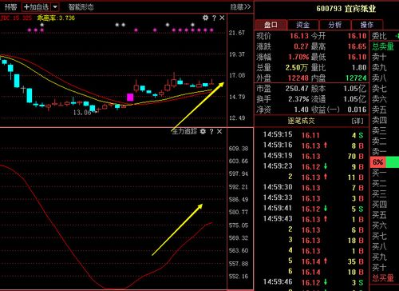Click the magenta candlestick on the chart
Screen dimensions: 399x291
click(x=130, y=98)
